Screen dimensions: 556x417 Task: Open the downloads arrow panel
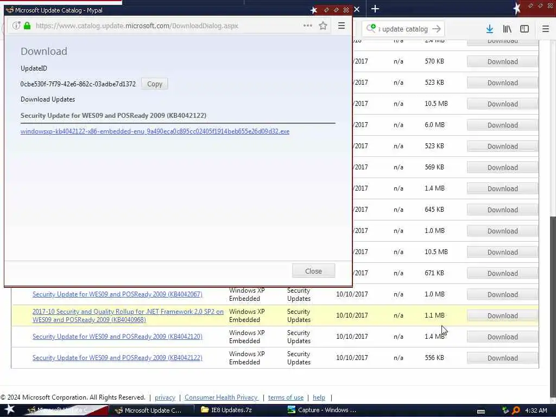coord(490,29)
